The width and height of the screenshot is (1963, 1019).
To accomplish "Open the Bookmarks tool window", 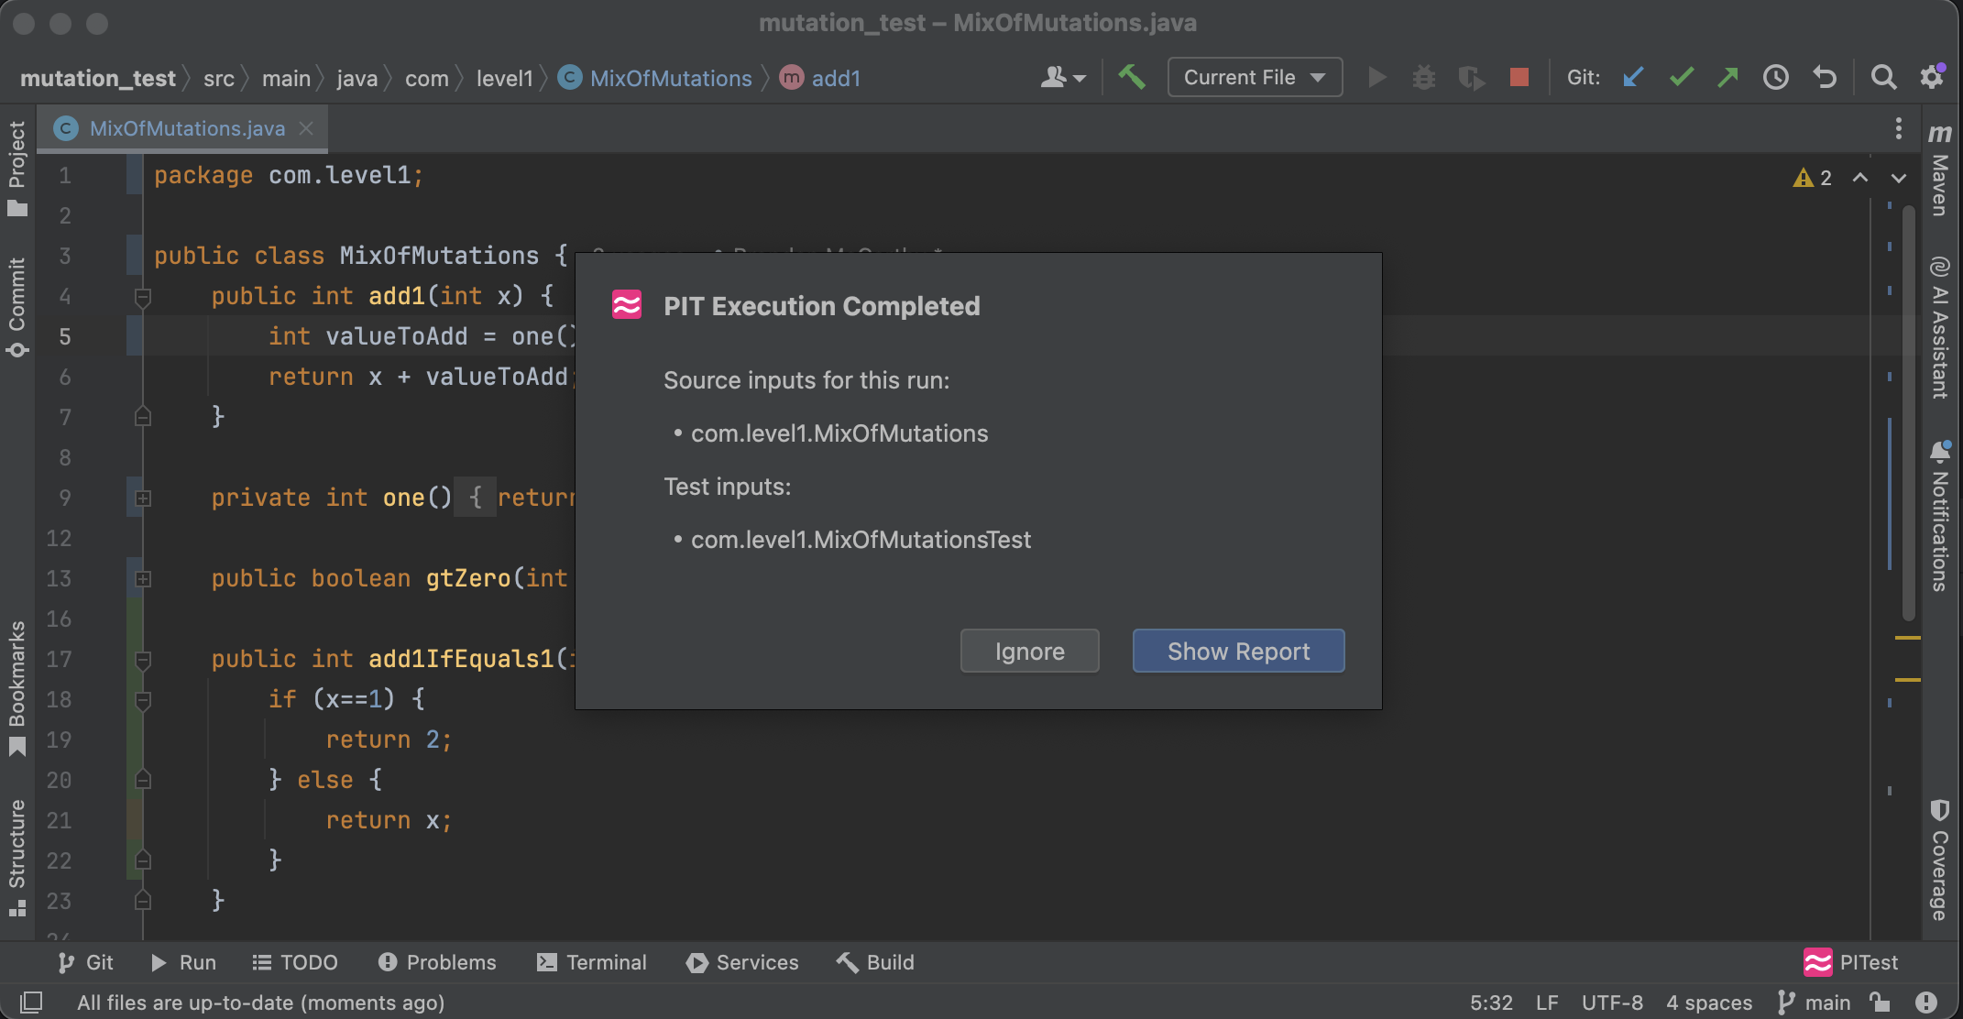I will coord(16,687).
